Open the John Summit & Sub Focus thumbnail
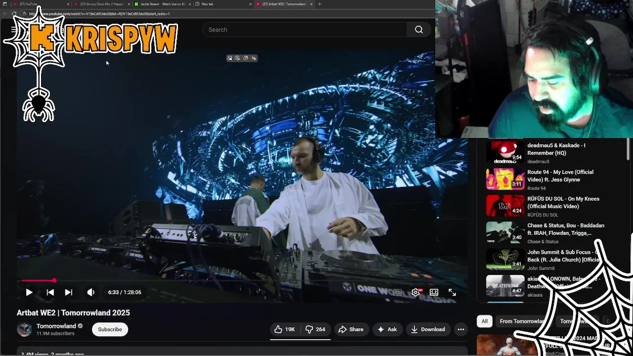Screen dimensions: 633x356 click(505, 259)
